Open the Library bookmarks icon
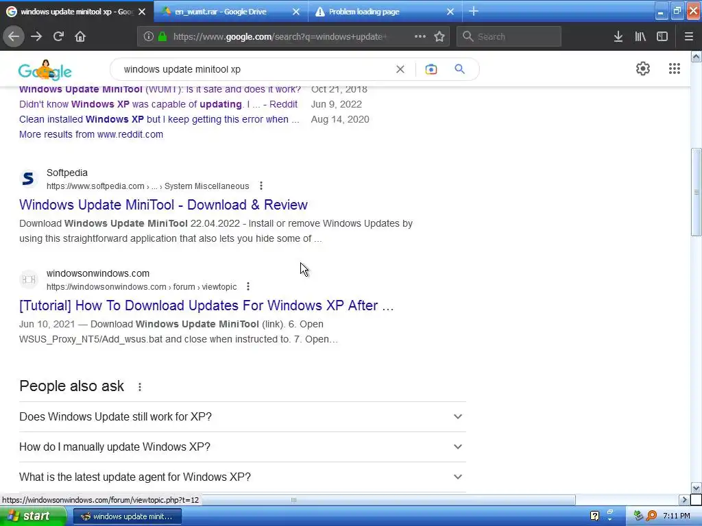 point(640,36)
